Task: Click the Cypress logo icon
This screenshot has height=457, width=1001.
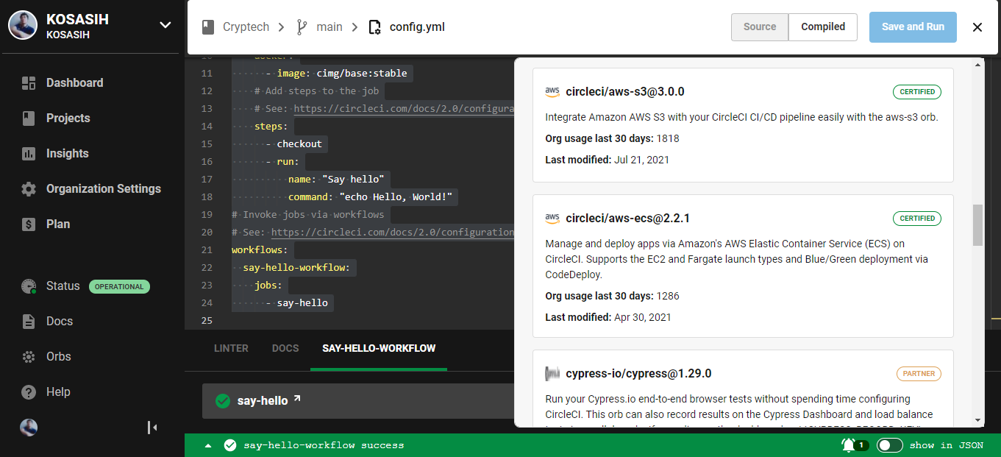Action: pos(552,374)
